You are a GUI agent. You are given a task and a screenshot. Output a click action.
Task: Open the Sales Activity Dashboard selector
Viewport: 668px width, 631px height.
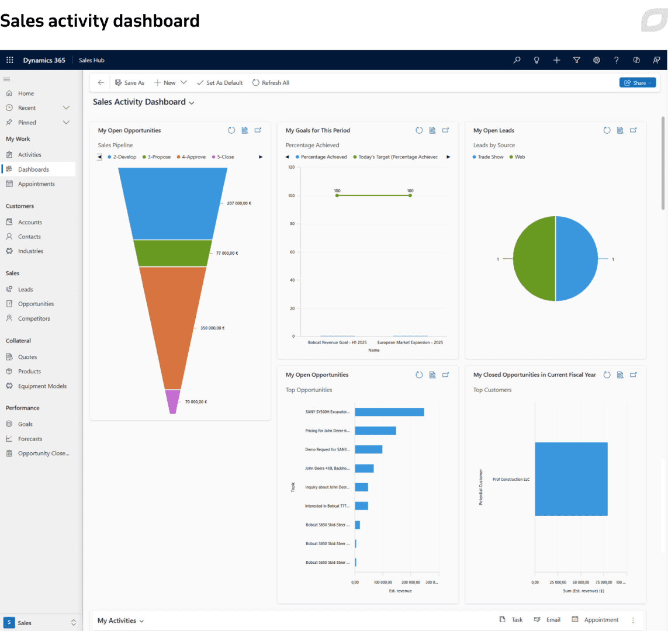144,102
